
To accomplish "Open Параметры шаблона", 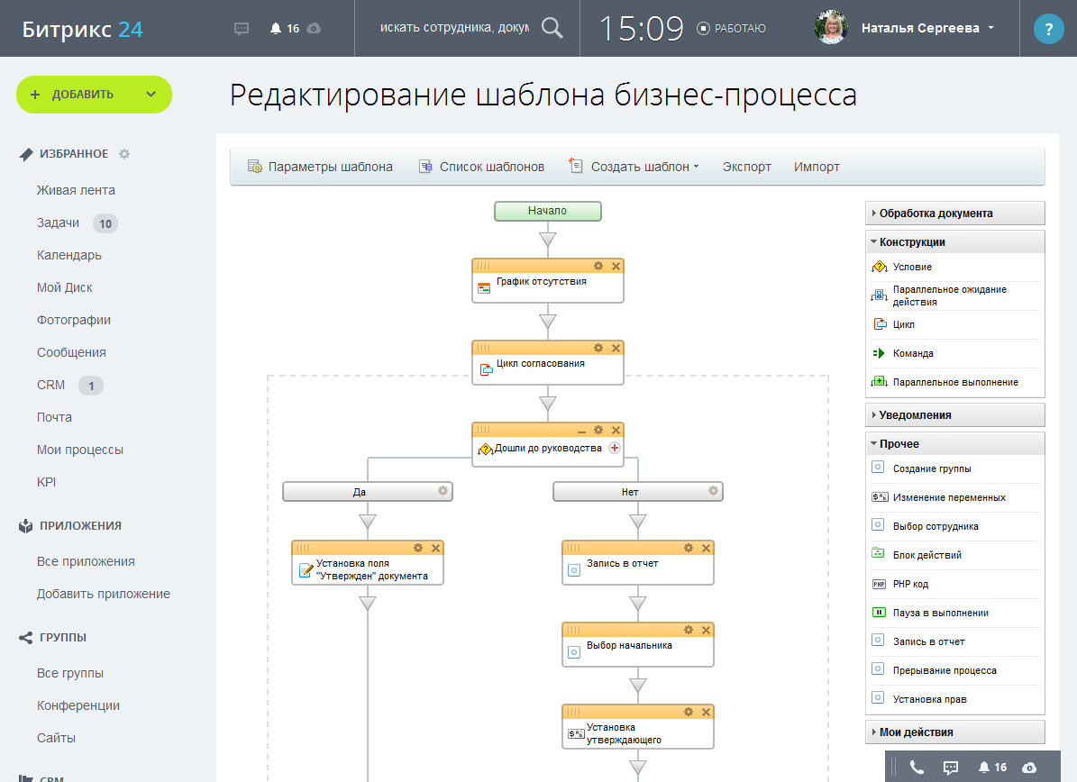I will click(x=321, y=167).
